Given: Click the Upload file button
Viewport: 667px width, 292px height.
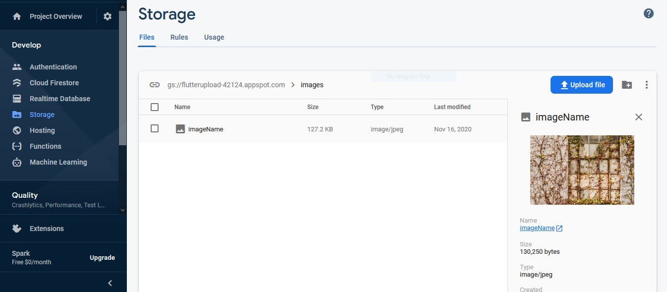Looking at the screenshot, I should coord(581,85).
